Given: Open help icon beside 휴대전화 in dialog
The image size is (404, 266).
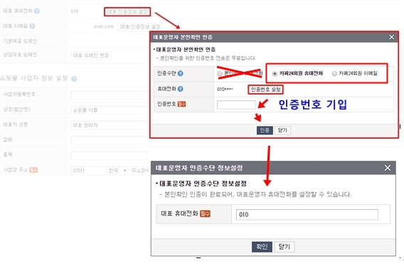Looking at the screenshot, I should click(x=181, y=89).
